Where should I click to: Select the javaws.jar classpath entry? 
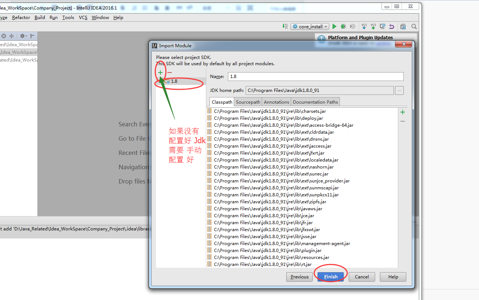point(302,208)
